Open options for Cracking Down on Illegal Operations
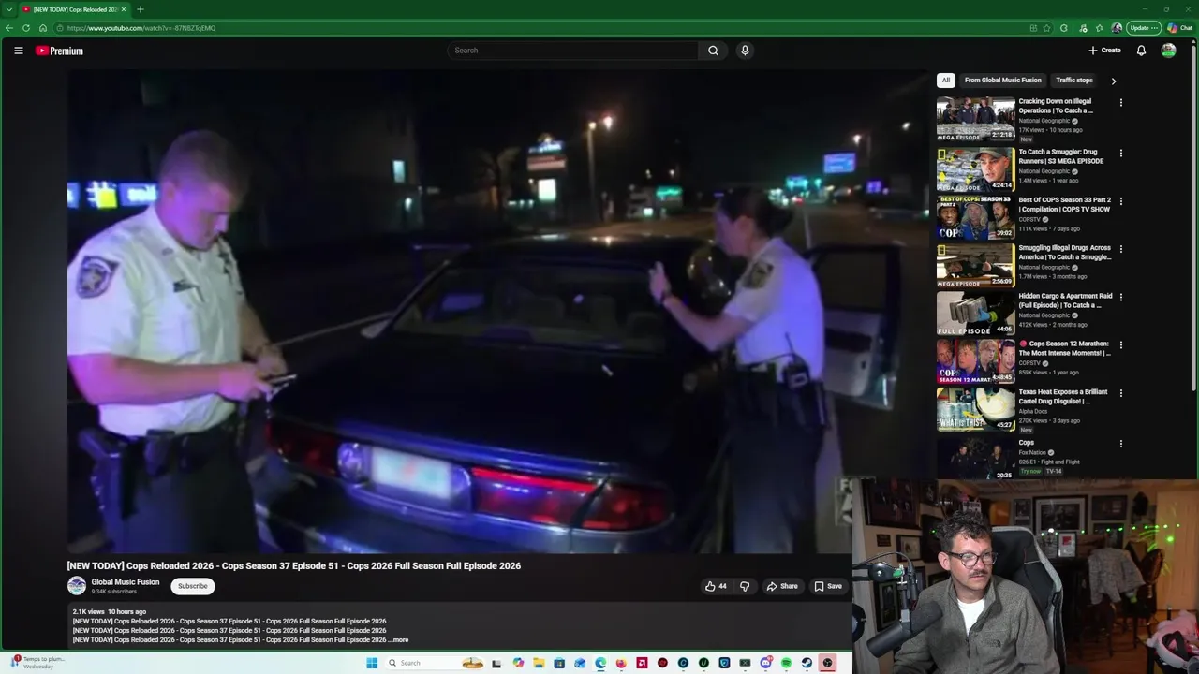Screen dimensions: 1199x674 pos(1120,103)
